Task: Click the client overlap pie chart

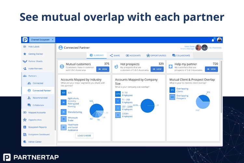Action: point(203,102)
